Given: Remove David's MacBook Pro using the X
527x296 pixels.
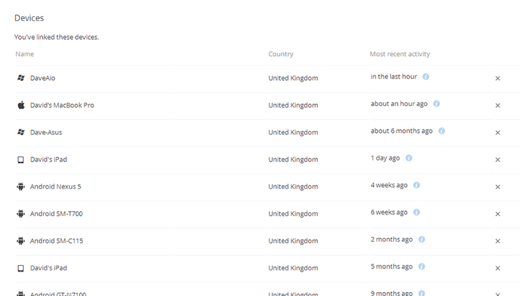Looking at the screenshot, I should (498, 105).
